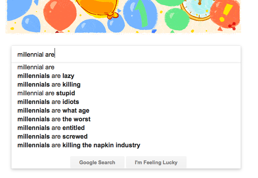258x178 pixels.
Task: Choose the "millennials are idiots" suggestion
Action: [x=48, y=102]
